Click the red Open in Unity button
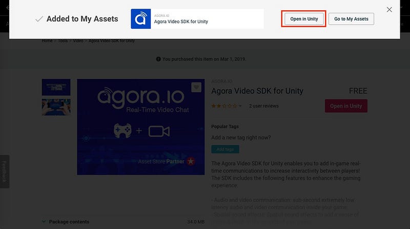 click(346, 106)
